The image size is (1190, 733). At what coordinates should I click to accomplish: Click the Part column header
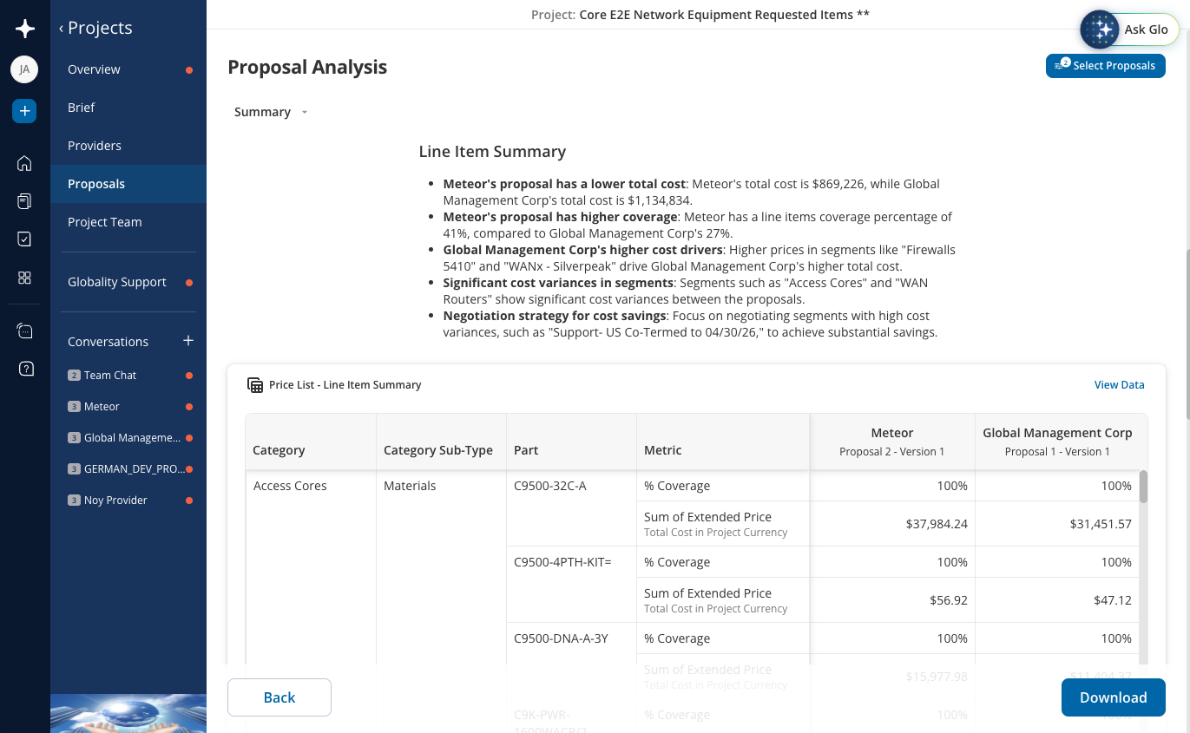[571, 442]
